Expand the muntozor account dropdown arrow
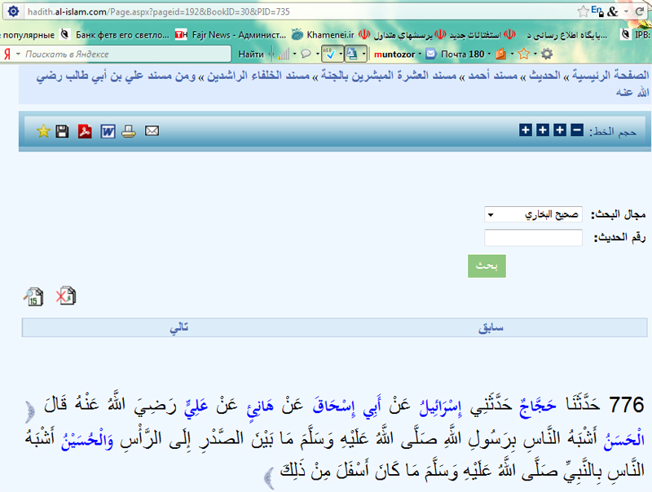Viewport: 652px width, 492px height. pyautogui.click(x=420, y=54)
